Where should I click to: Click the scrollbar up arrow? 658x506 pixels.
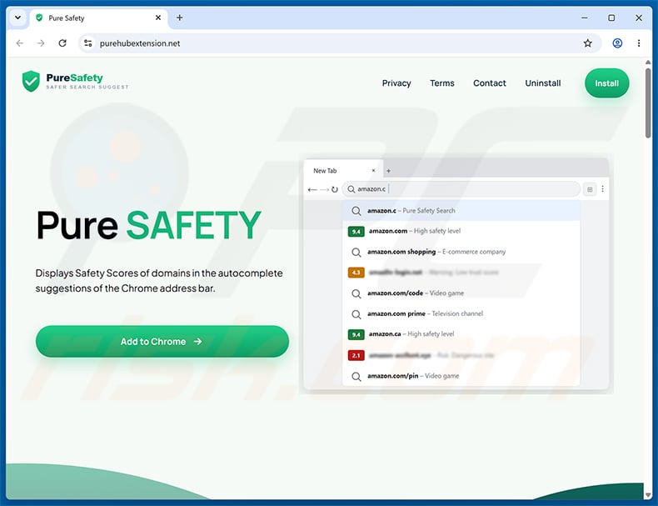[x=648, y=63]
